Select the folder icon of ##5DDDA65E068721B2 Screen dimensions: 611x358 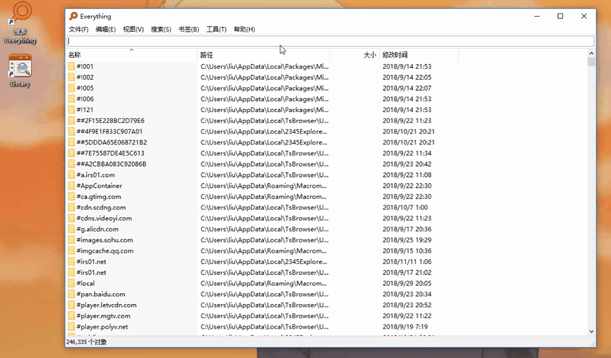point(71,143)
